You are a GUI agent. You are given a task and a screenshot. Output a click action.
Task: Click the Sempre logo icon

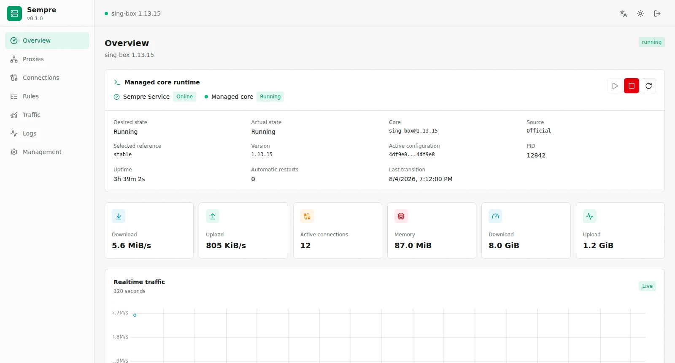[14, 14]
